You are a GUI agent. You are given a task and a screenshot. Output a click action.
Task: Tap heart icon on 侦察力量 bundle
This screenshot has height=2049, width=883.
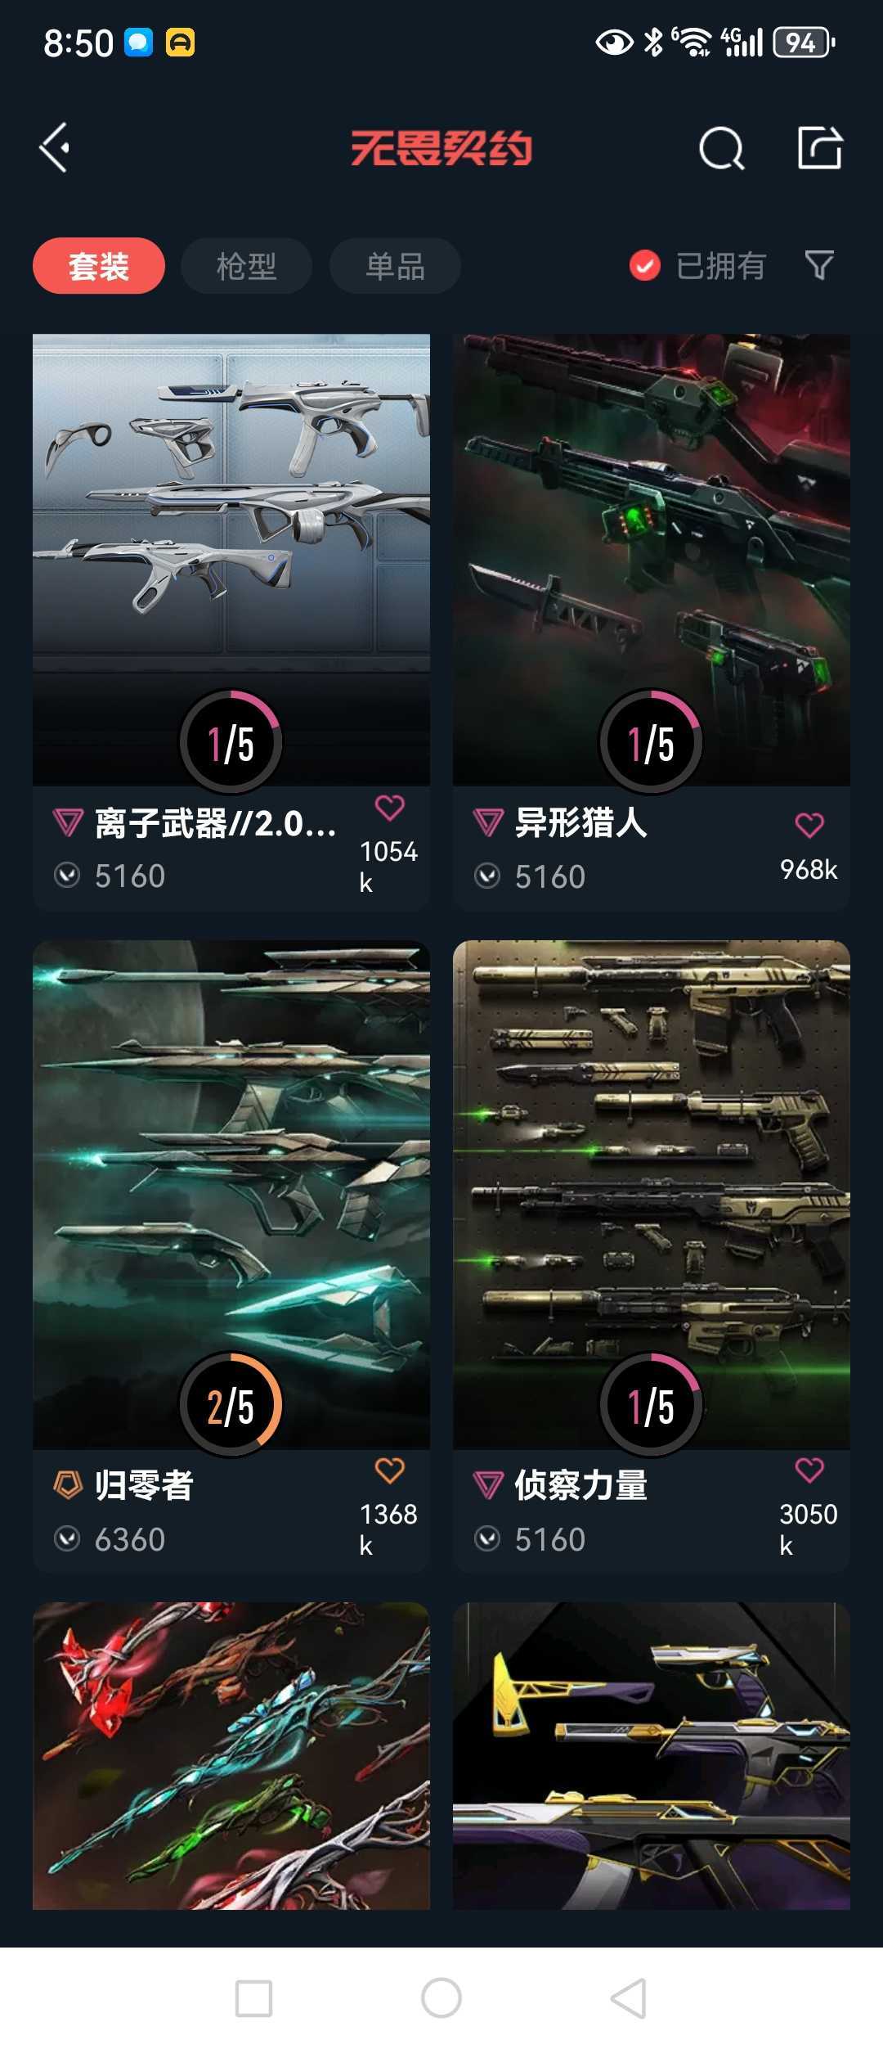tap(809, 1470)
